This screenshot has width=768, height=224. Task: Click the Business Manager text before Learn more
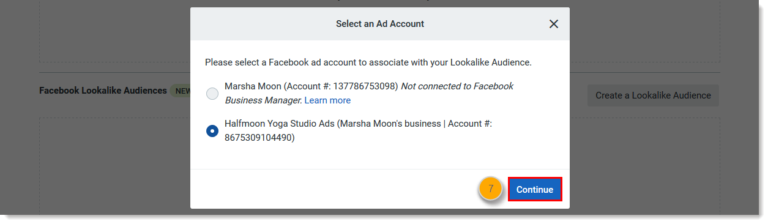coord(263,100)
